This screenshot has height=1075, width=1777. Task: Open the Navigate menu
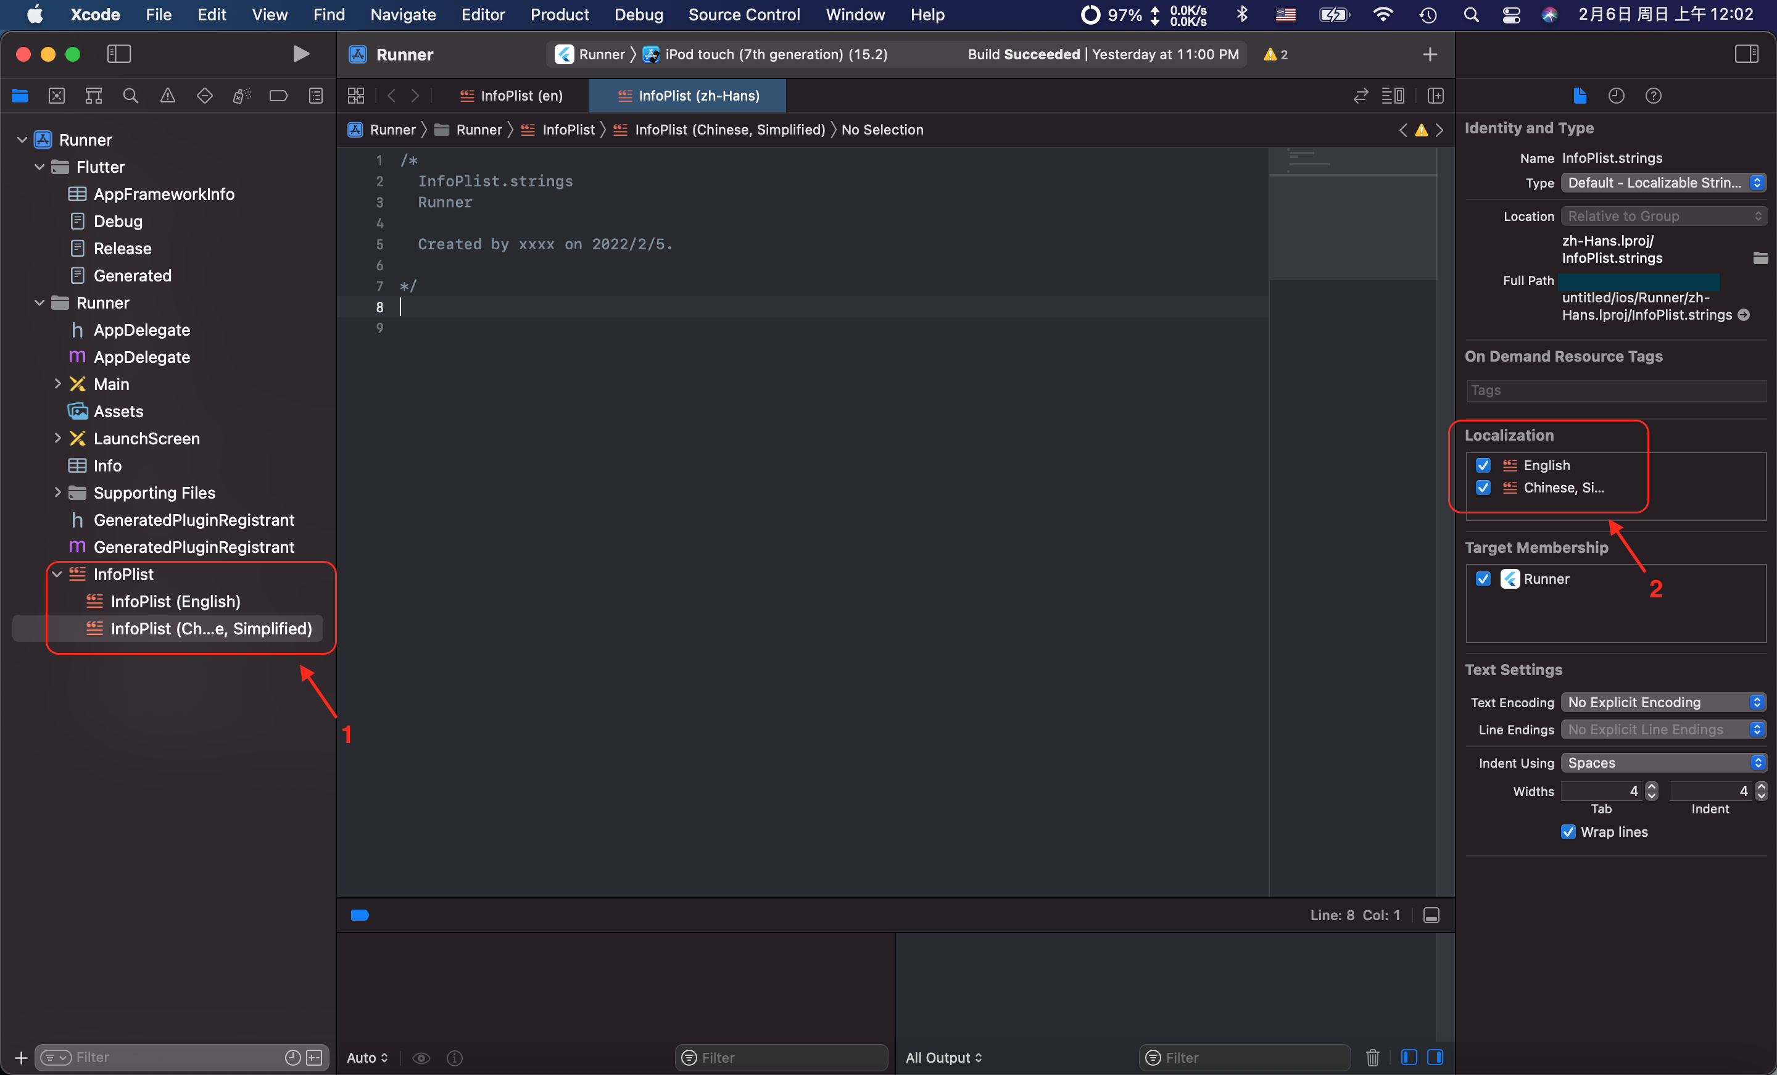(x=402, y=14)
